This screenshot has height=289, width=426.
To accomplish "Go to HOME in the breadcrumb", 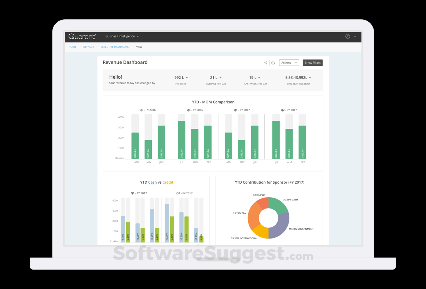I will [72, 46].
